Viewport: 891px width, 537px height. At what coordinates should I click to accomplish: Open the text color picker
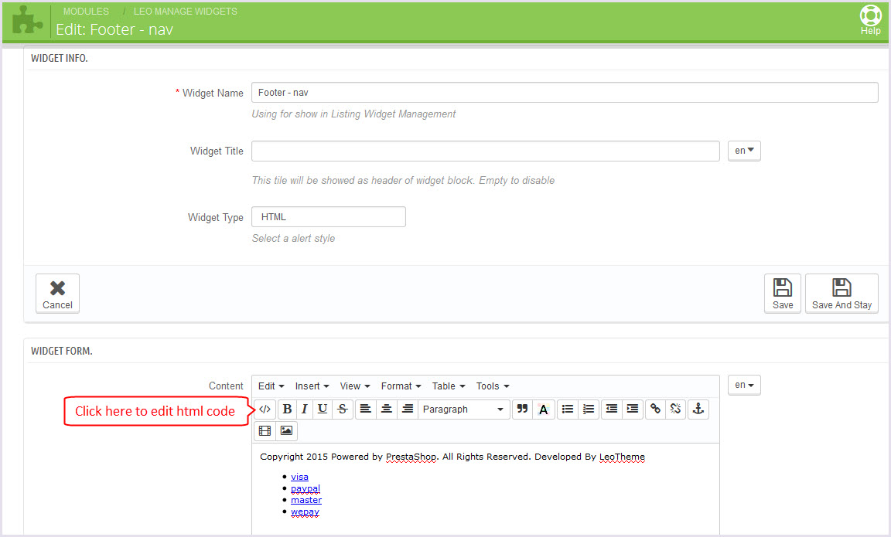(x=544, y=410)
